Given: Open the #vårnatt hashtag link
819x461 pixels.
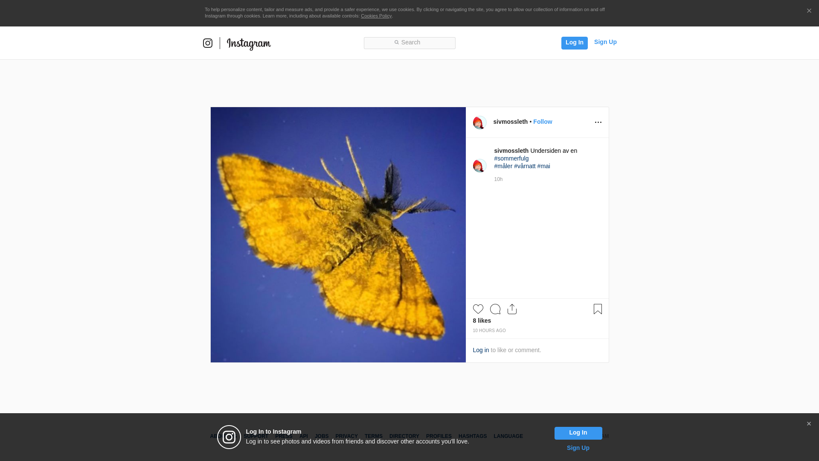Looking at the screenshot, I should coord(524,166).
